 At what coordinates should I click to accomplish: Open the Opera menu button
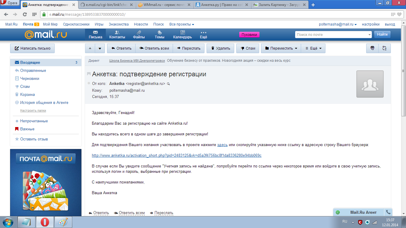coord(10,4)
